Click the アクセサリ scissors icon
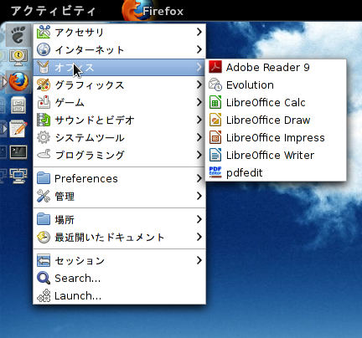The height and width of the screenshot is (338, 362). point(44,32)
